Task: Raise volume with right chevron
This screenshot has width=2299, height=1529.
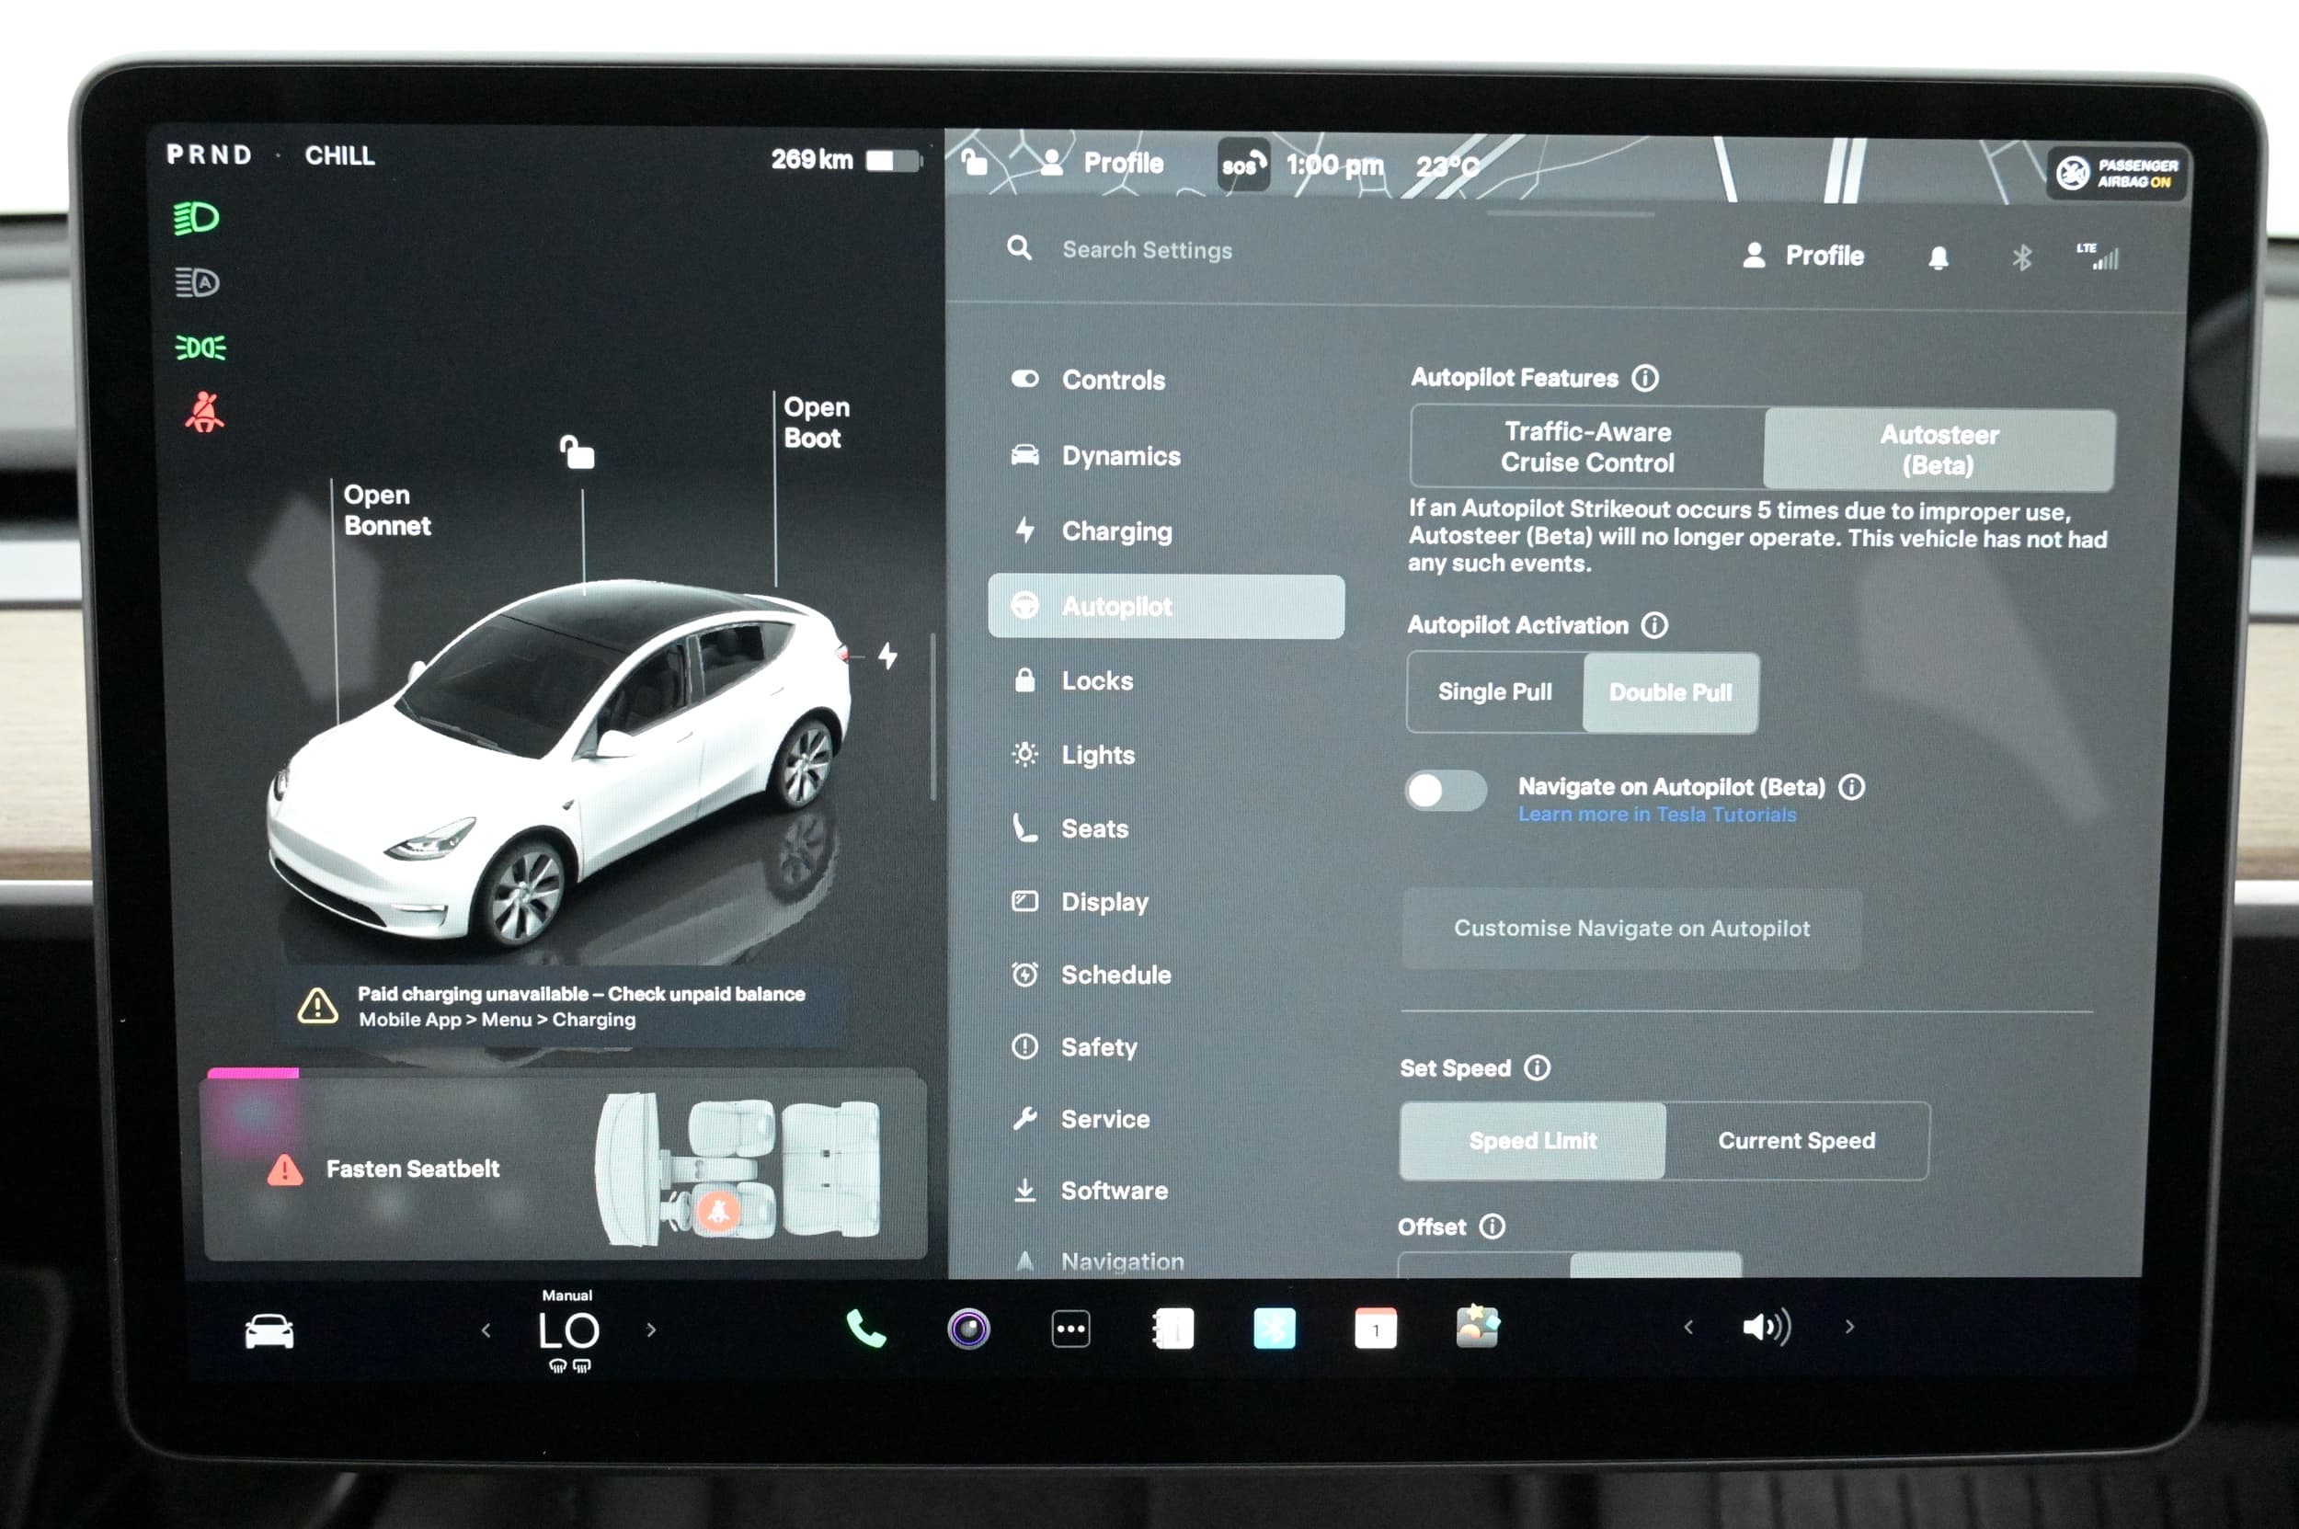Action: point(1849,1327)
